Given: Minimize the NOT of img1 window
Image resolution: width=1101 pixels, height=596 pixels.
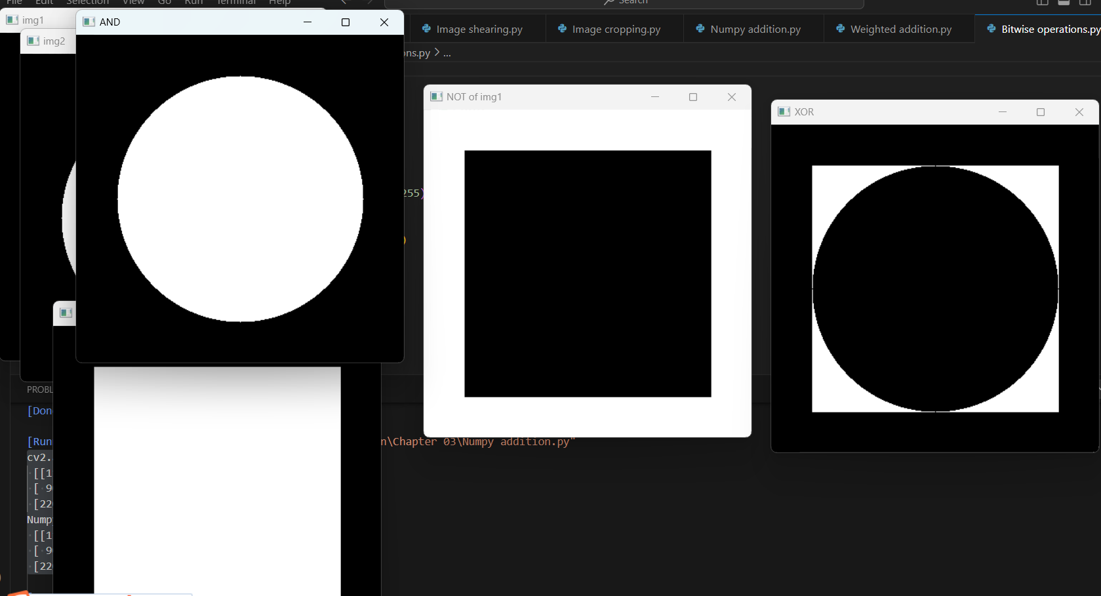Looking at the screenshot, I should coord(654,97).
